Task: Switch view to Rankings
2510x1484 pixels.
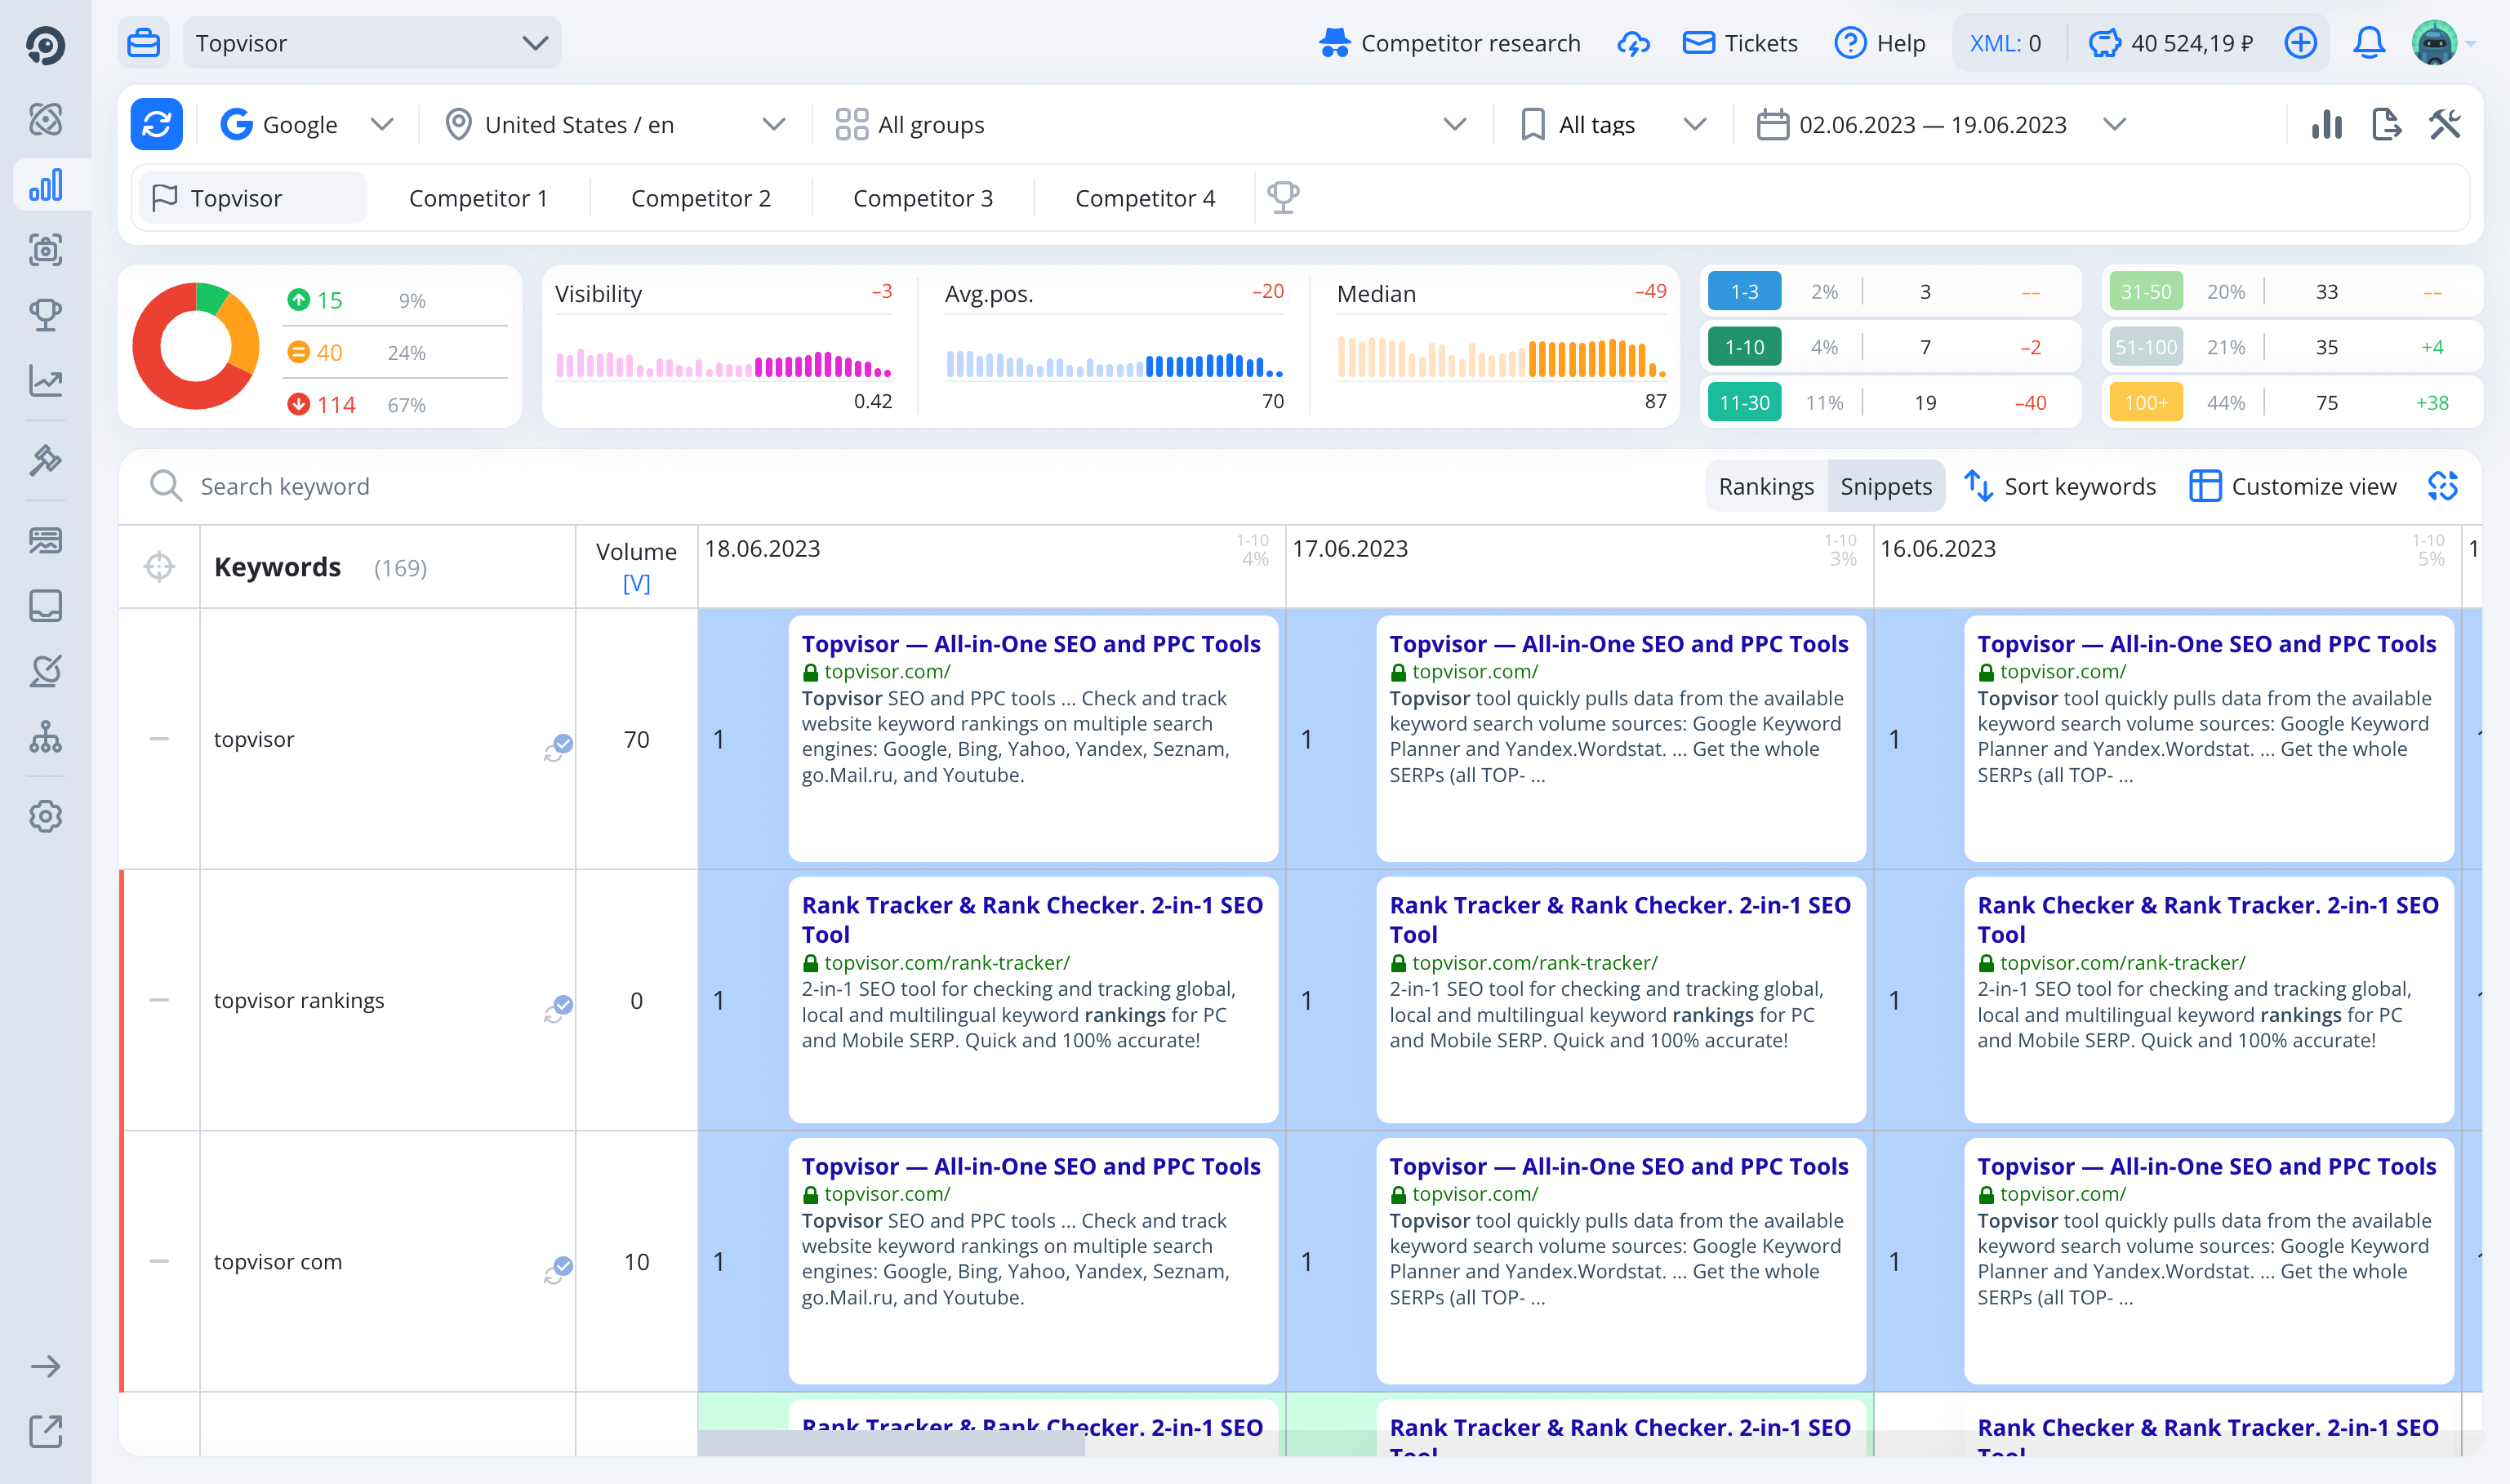Action: (1765, 486)
